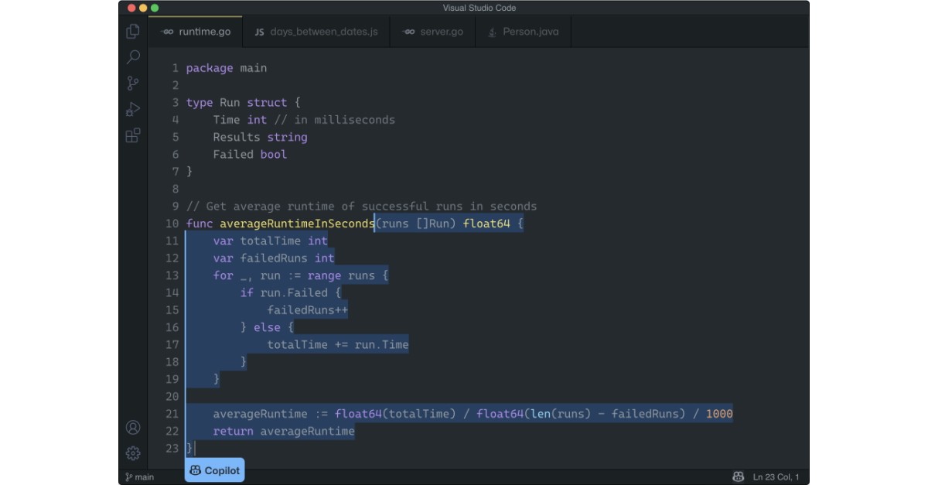Click the main branch indicator in status bar

point(139,477)
